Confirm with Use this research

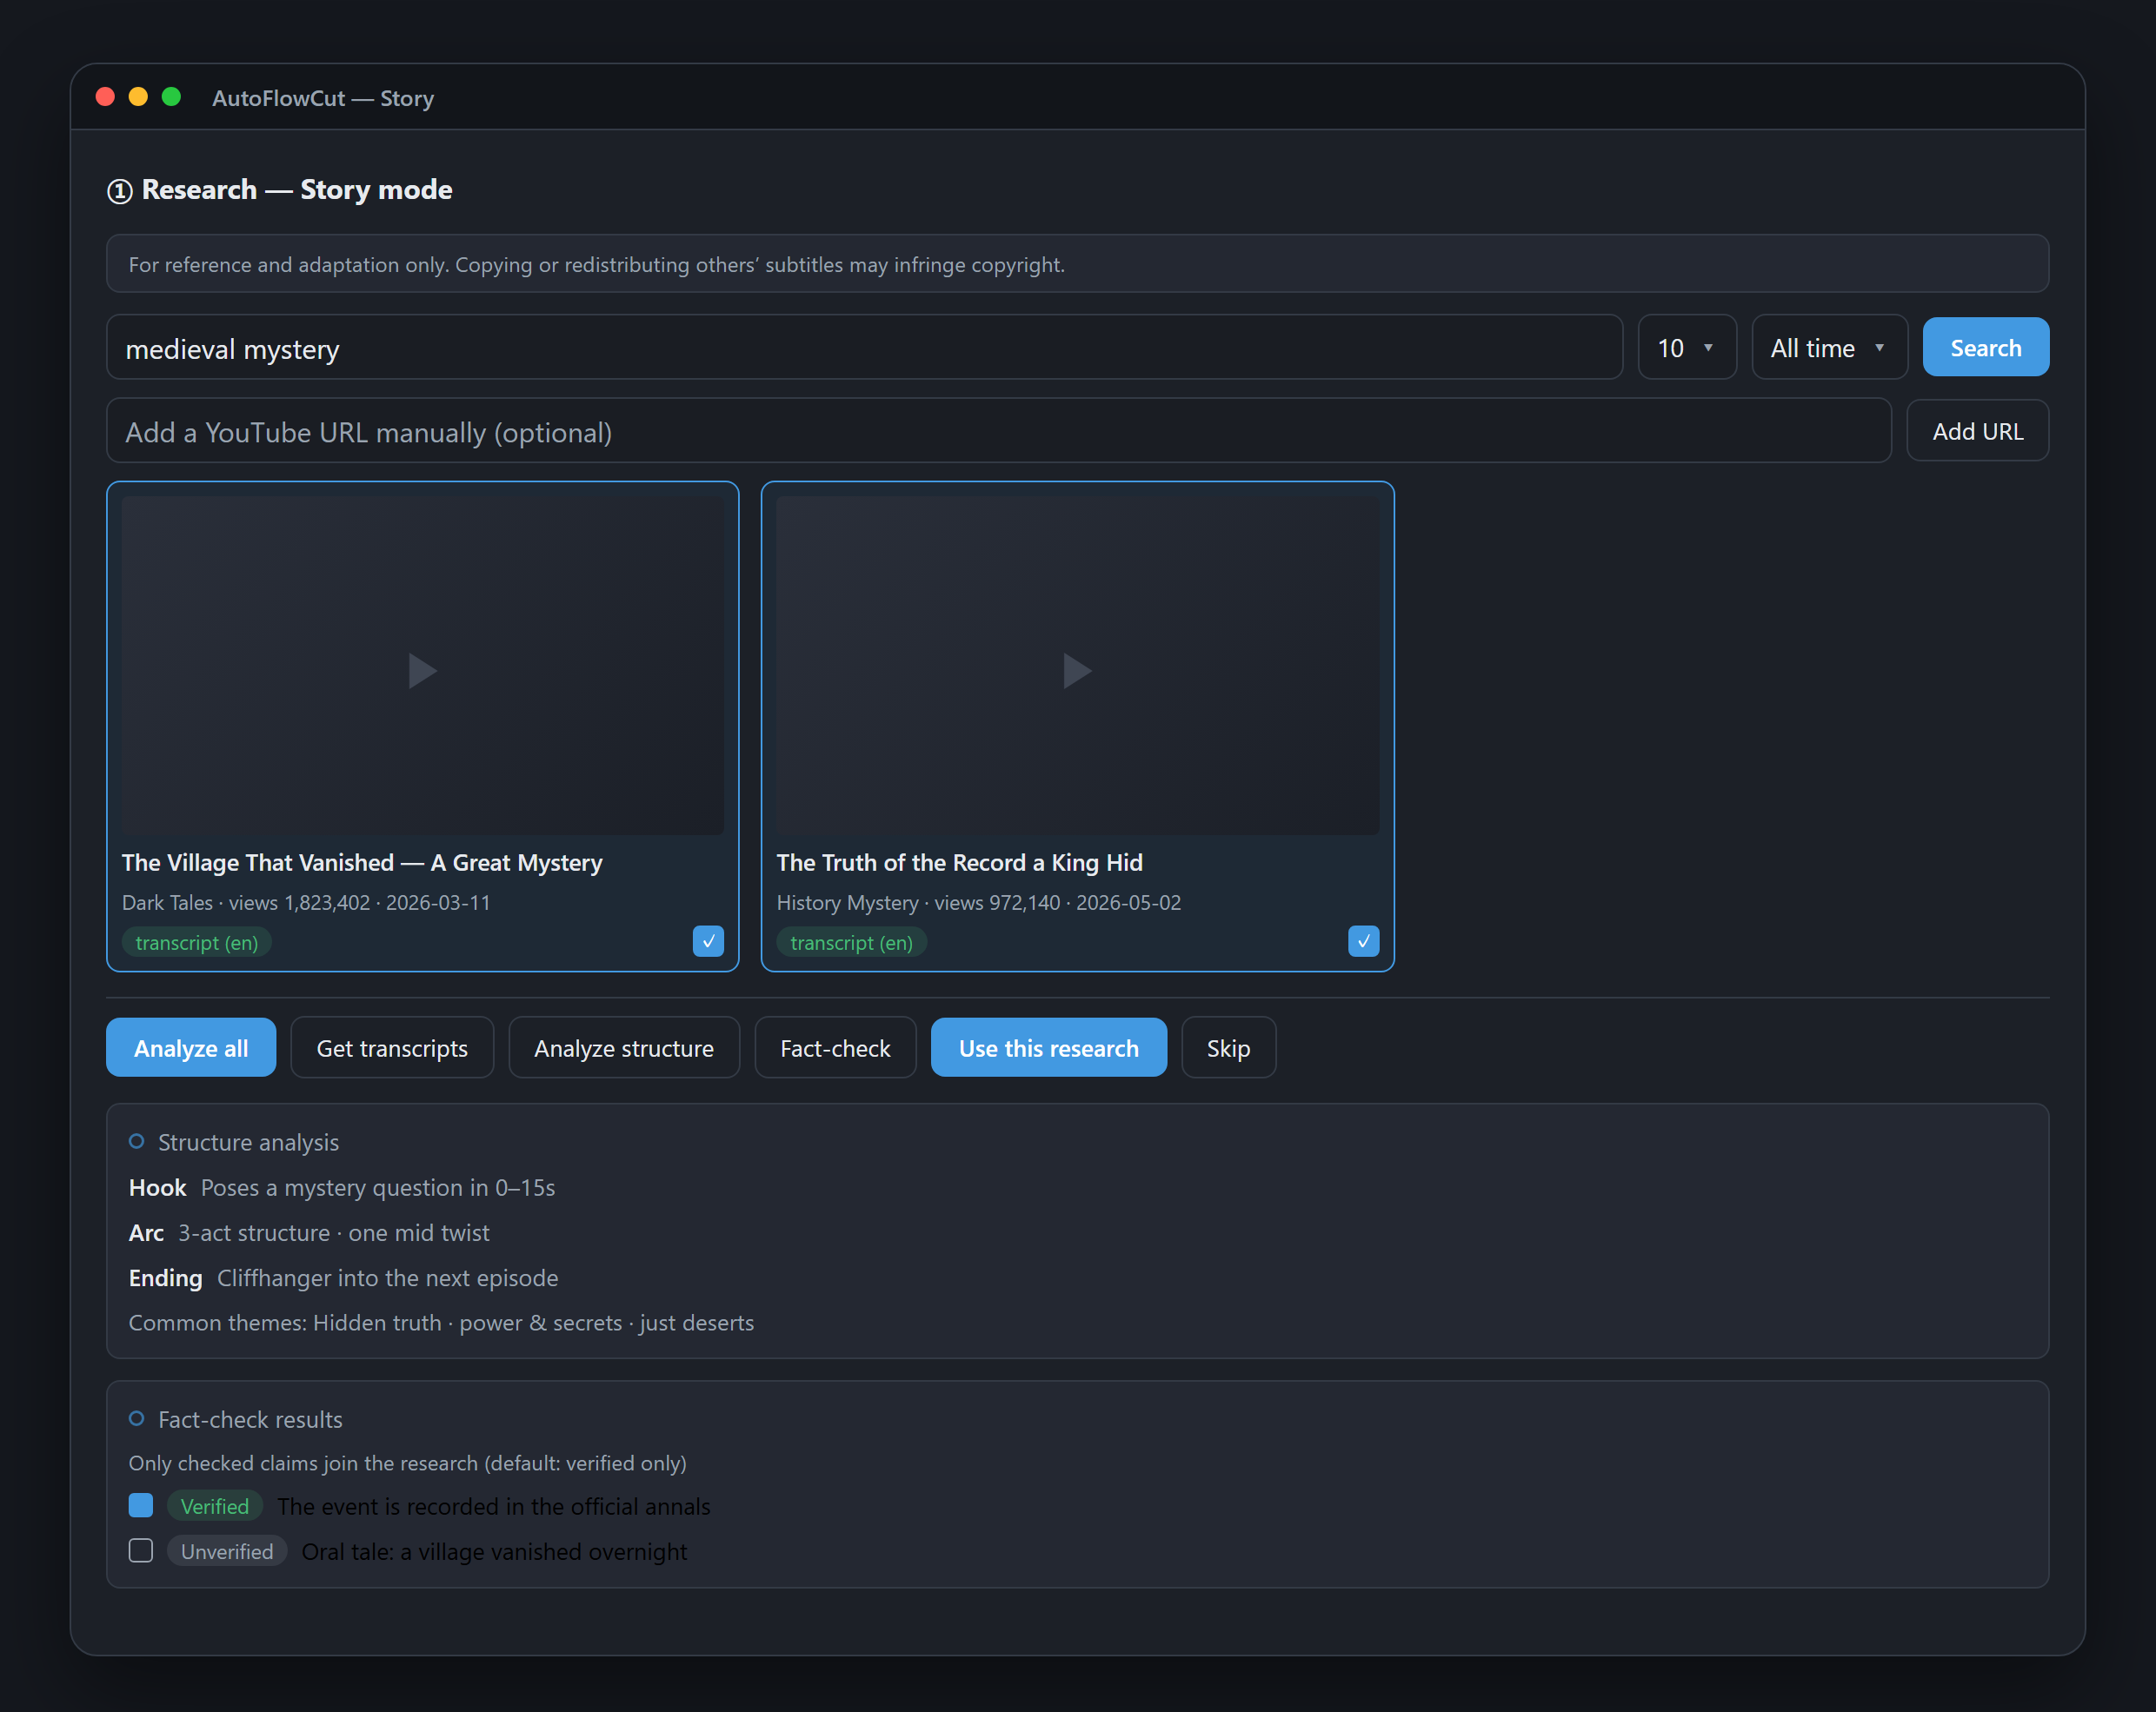click(x=1048, y=1047)
